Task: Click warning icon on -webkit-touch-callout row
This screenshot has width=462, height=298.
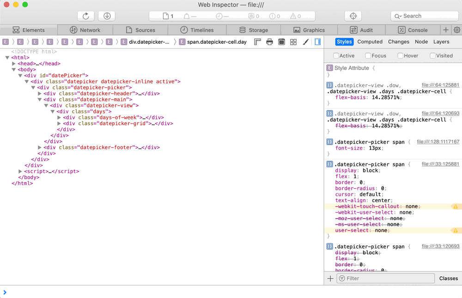Action: (x=456, y=207)
